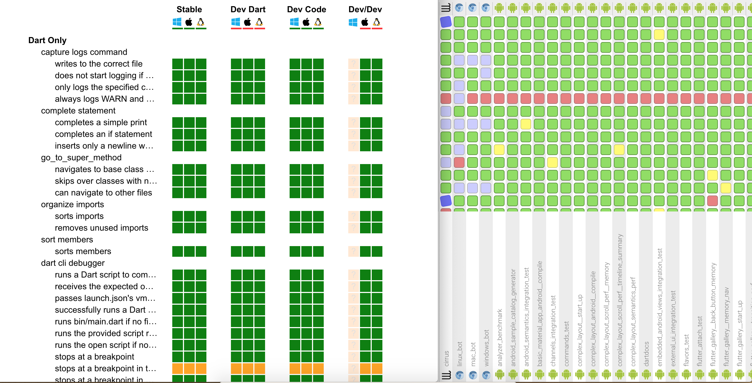
Task: Click the vertical 'dartdocs' column label
Action: coord(646,354)
